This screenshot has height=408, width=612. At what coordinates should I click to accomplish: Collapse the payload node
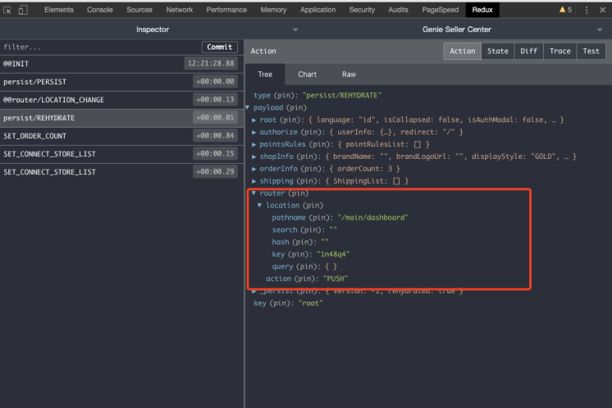pyautogui.click(x=248, y=107)
